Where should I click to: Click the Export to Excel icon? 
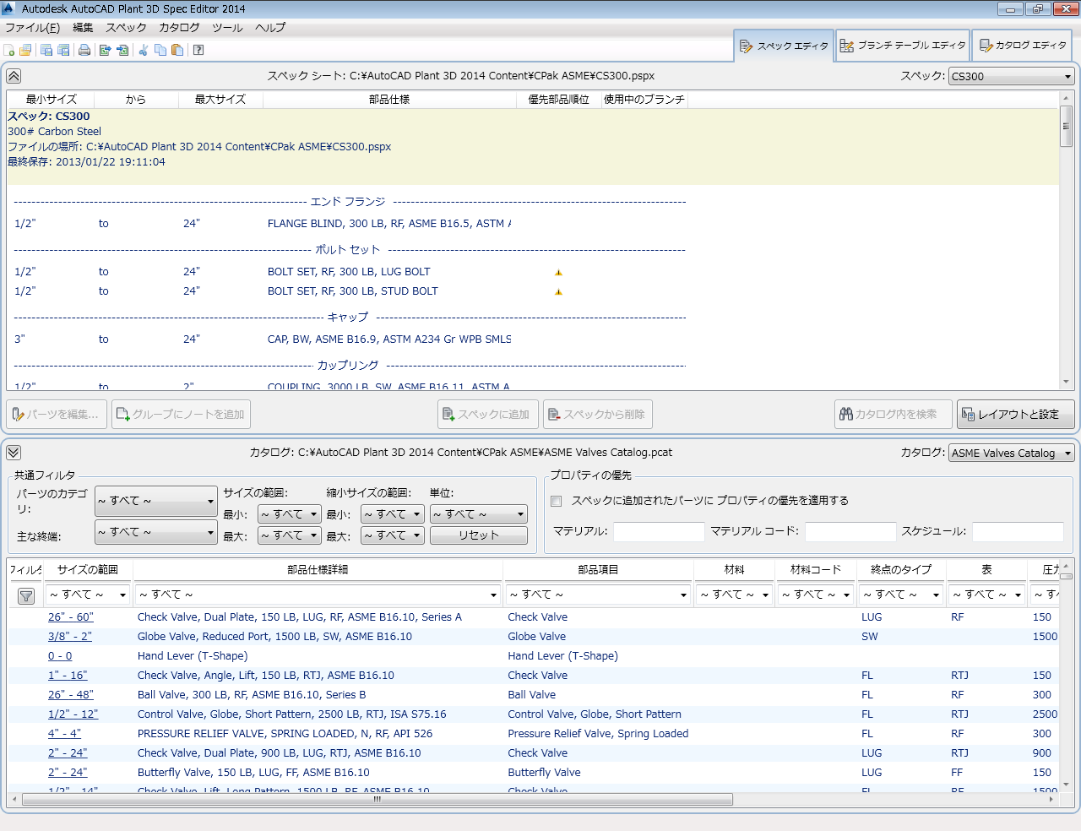106,50
